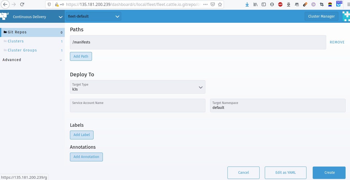
Task: Click REMOVE next to /manifests path
Action: pyautogui.click(x=337, y=42)
